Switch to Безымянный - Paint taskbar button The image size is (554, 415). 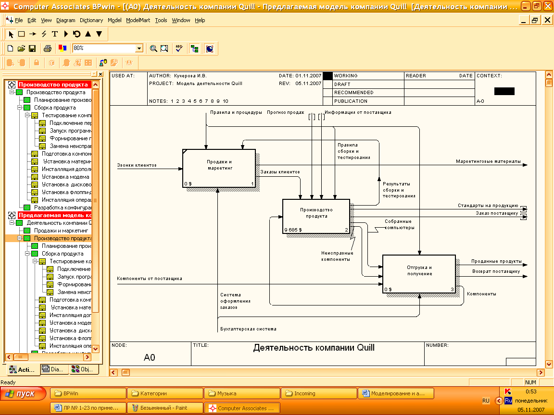pyautogui.click(x=165, y=408)
